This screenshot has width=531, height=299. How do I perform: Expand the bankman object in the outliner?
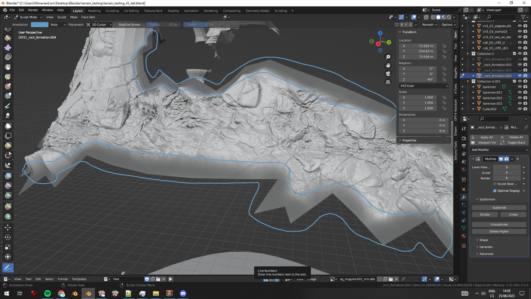coord(473,87)
